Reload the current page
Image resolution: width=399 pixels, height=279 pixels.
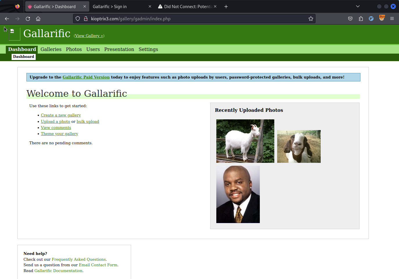coord(28,19)
